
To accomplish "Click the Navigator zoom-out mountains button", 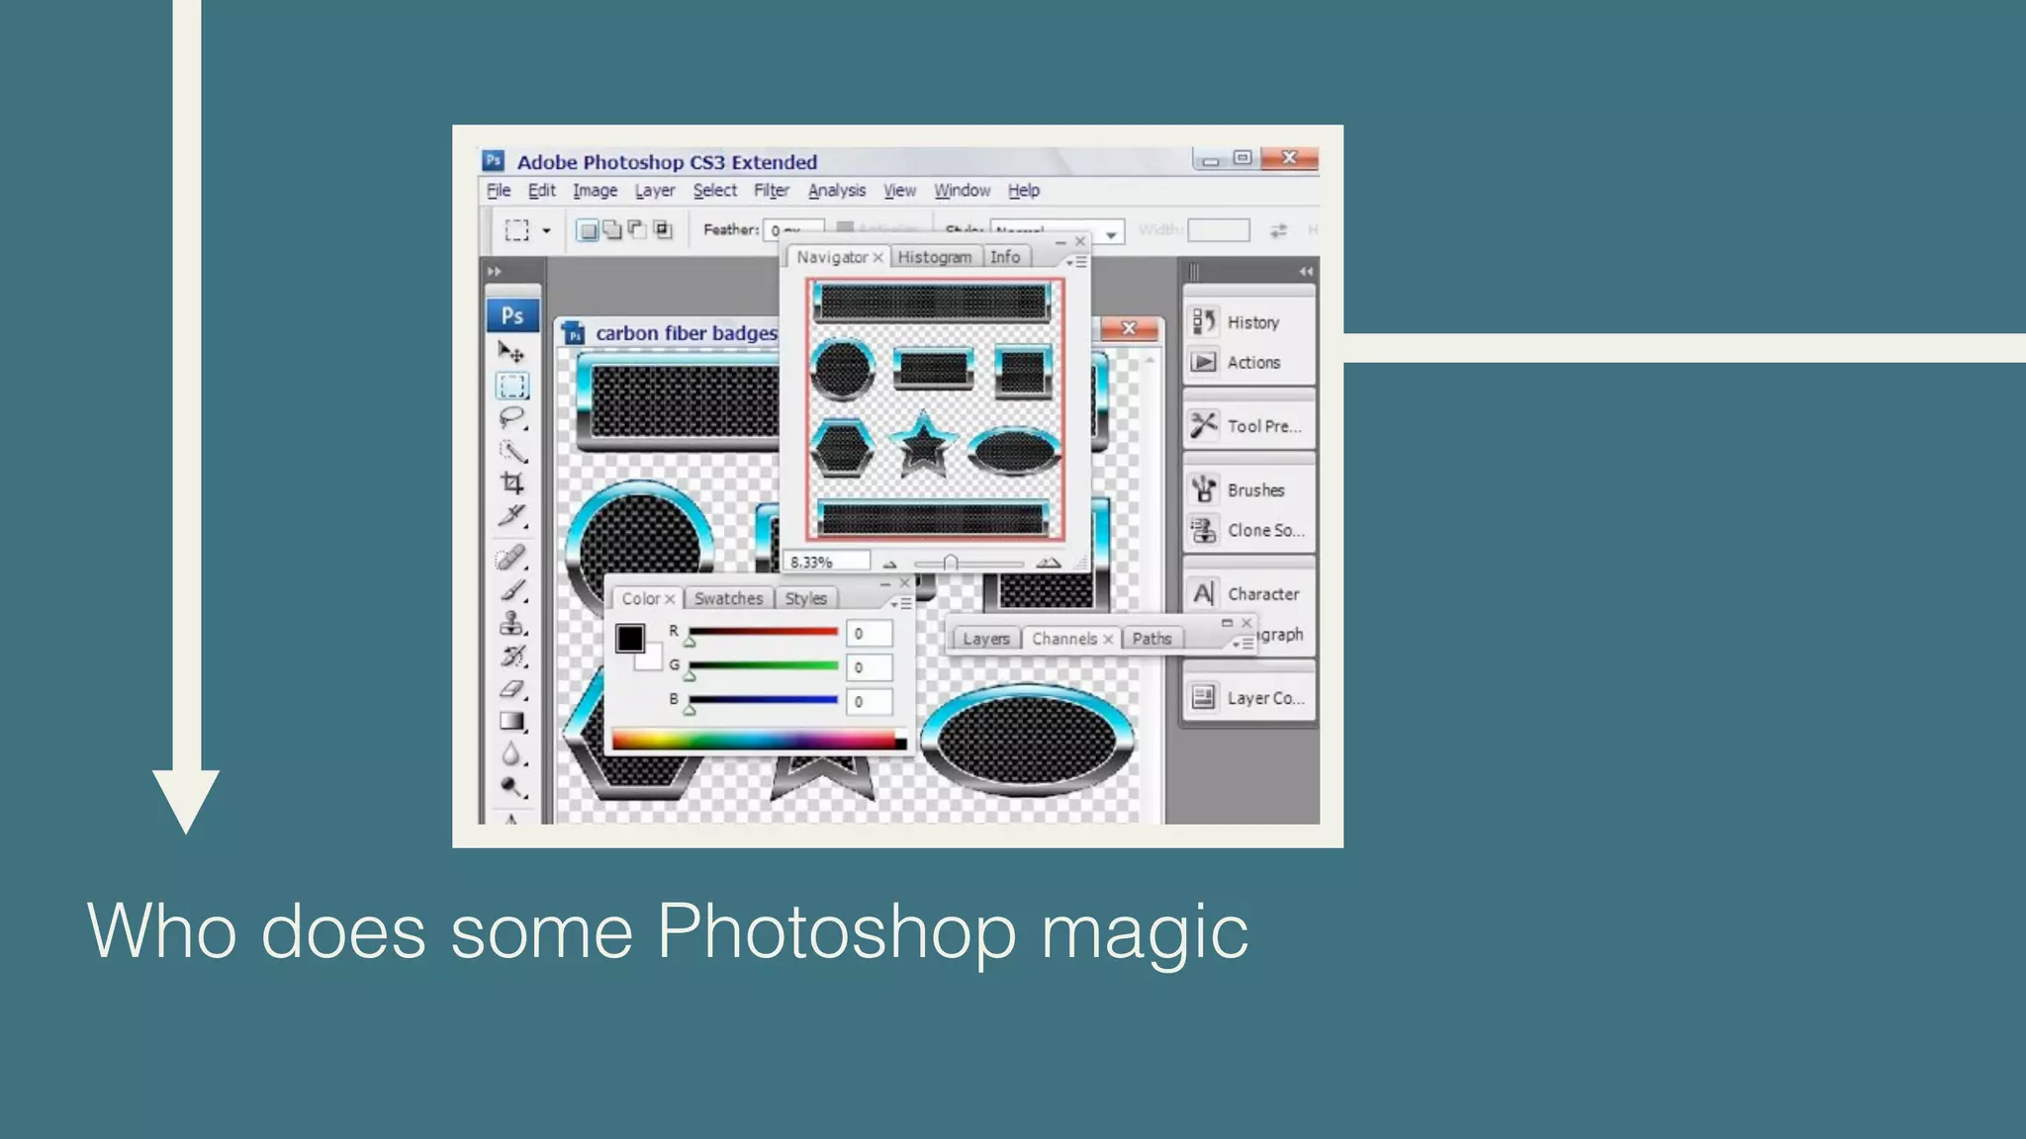I will click(890, 564).
